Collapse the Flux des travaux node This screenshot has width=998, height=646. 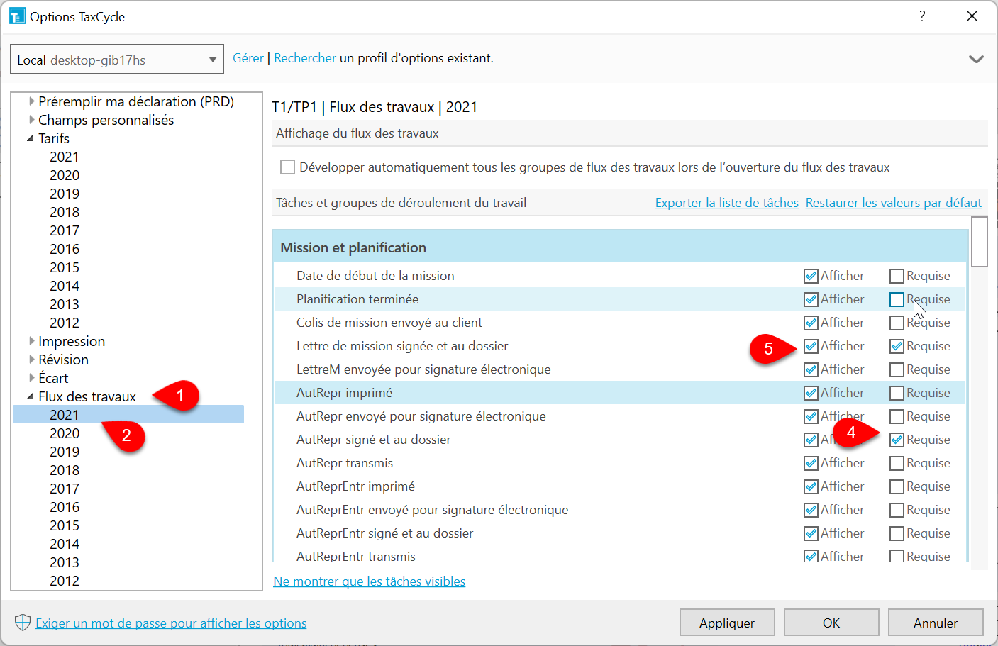[31, 396]
